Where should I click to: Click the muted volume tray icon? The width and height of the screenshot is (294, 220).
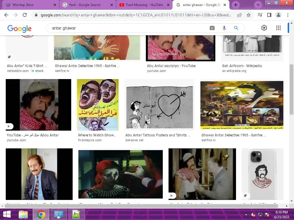point(253,215)
